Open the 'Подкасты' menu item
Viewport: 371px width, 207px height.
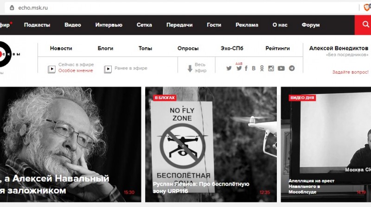pyautogui.click(x=37, y=25)
